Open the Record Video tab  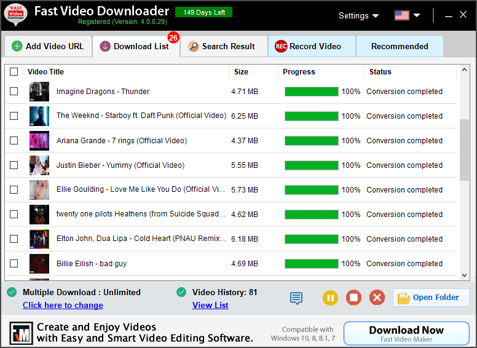click(312, 46)
